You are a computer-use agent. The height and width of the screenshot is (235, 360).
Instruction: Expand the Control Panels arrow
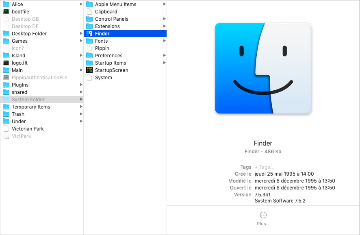[x=165, y=19]
